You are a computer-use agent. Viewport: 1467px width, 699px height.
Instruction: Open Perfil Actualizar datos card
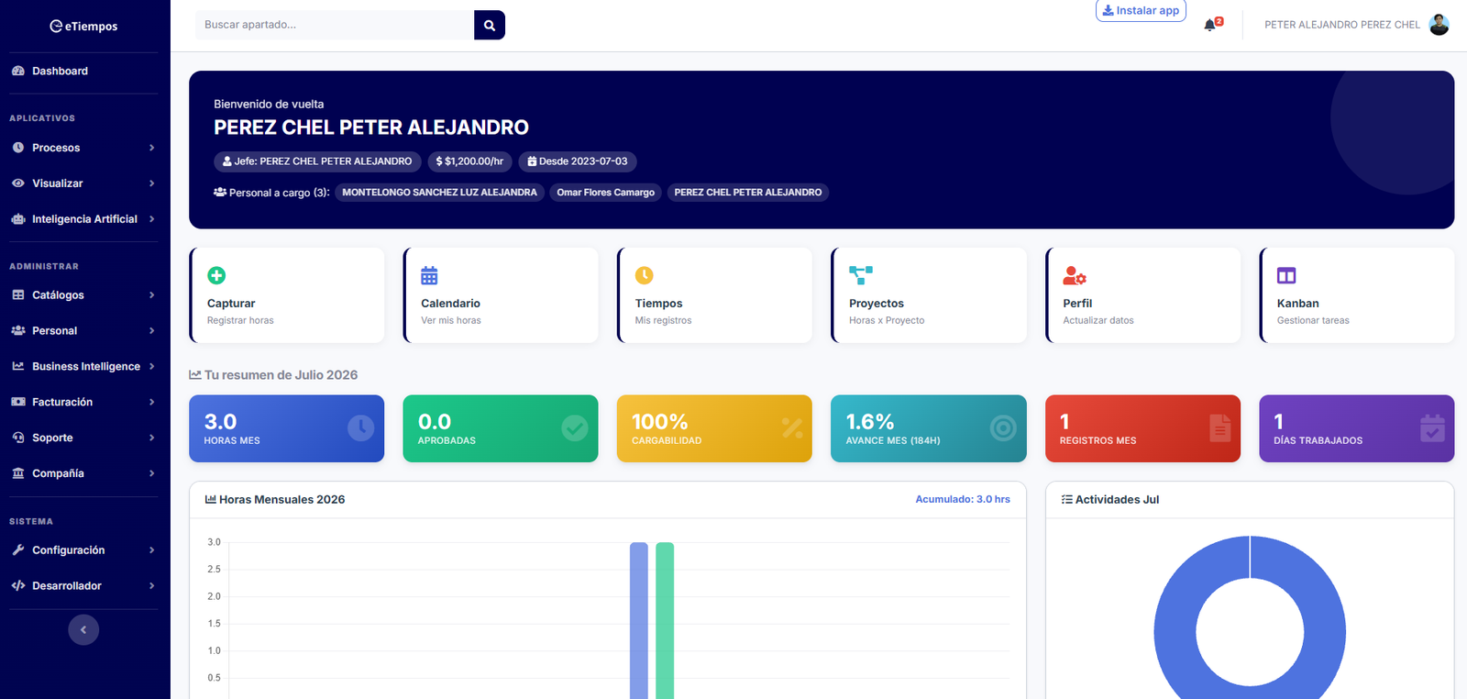tap(1143, 295)
